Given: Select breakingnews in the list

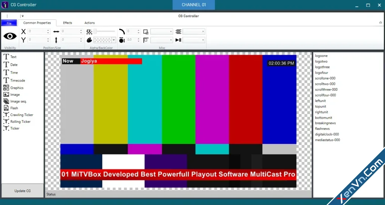Looking at the screenshot, I should coord(325,123).
